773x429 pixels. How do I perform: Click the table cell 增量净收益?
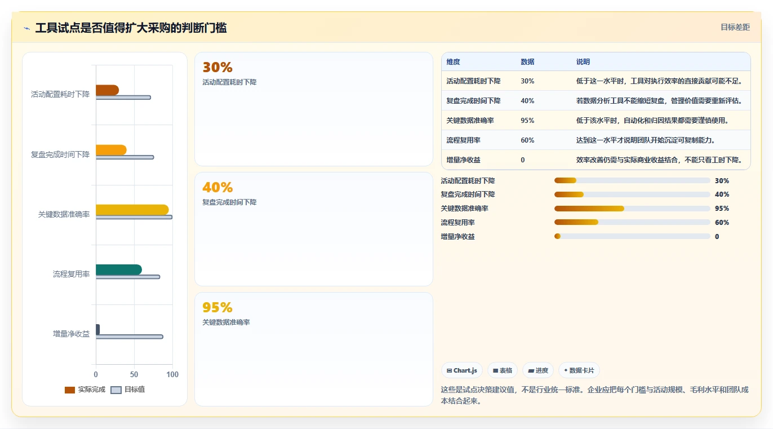tap(464, 160)
